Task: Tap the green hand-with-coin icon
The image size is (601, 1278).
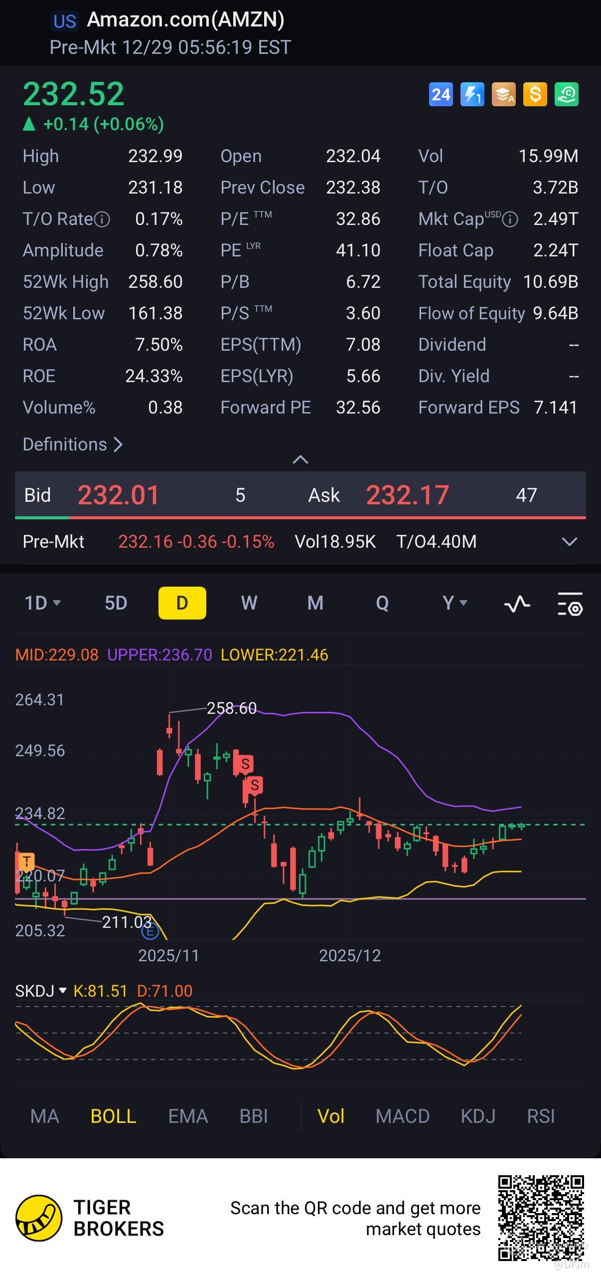Action: point(567,94)
